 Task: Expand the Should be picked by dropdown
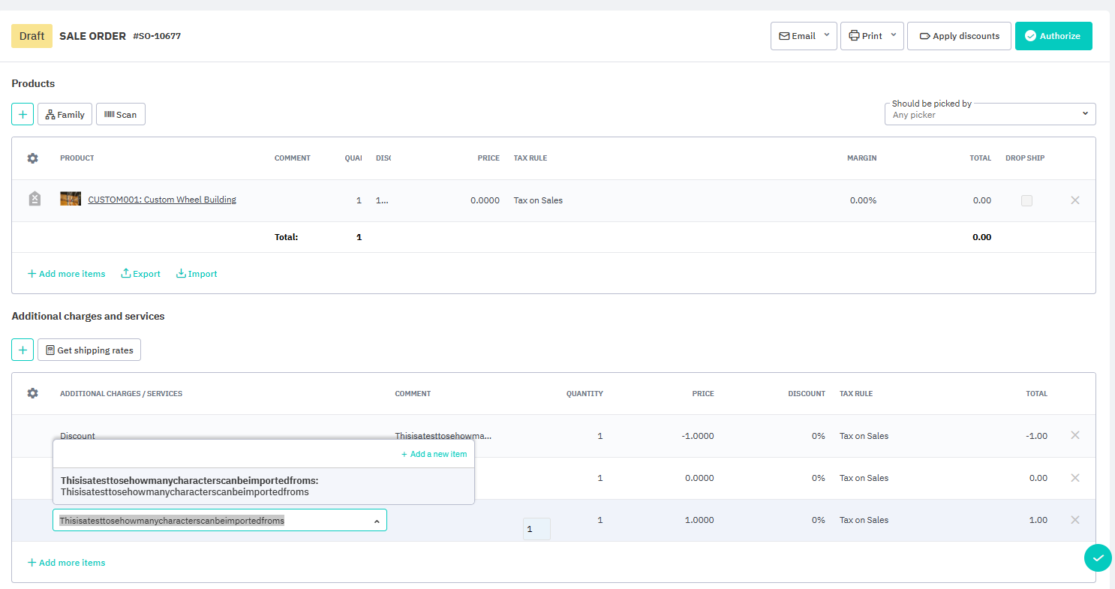click(x=1085, y=114)
